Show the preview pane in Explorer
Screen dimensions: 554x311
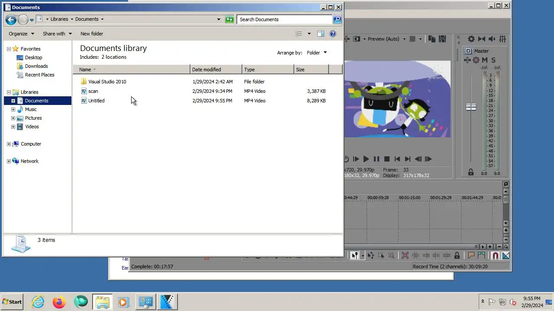pos(321,34)
